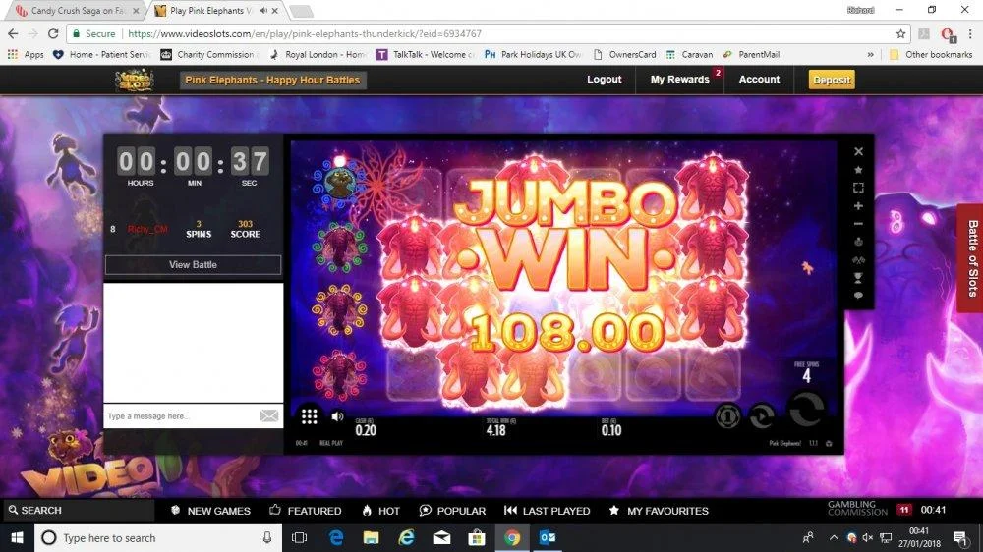
Task: Open the bet level coin button
Action: click(x=727, y=416)
